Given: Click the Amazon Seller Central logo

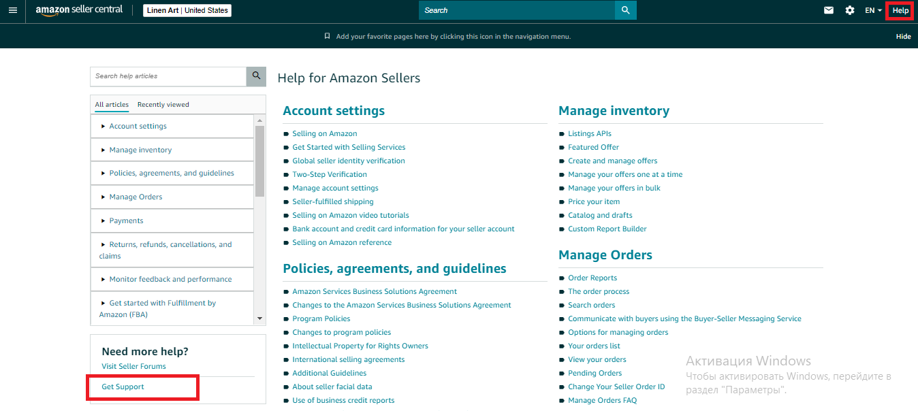Looking at the screenshot, I should pos(78,10).
